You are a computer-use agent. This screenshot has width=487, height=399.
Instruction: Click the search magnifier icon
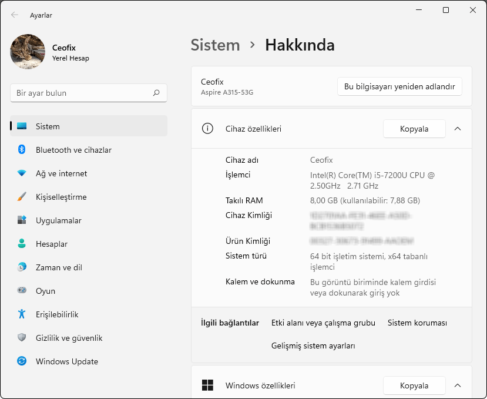[156, 93]
